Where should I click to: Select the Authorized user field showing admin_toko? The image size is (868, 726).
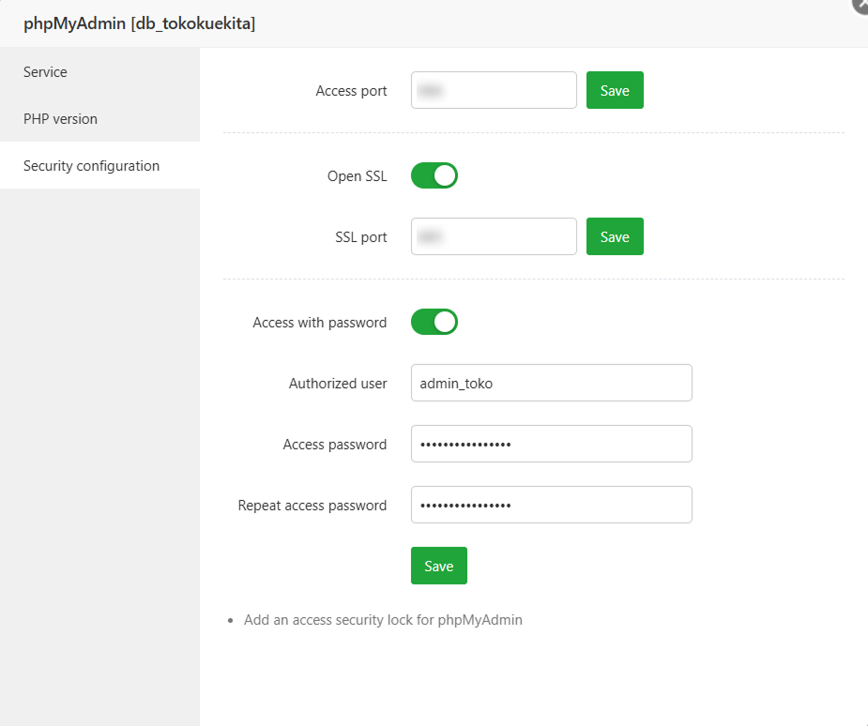coord(551,383)
